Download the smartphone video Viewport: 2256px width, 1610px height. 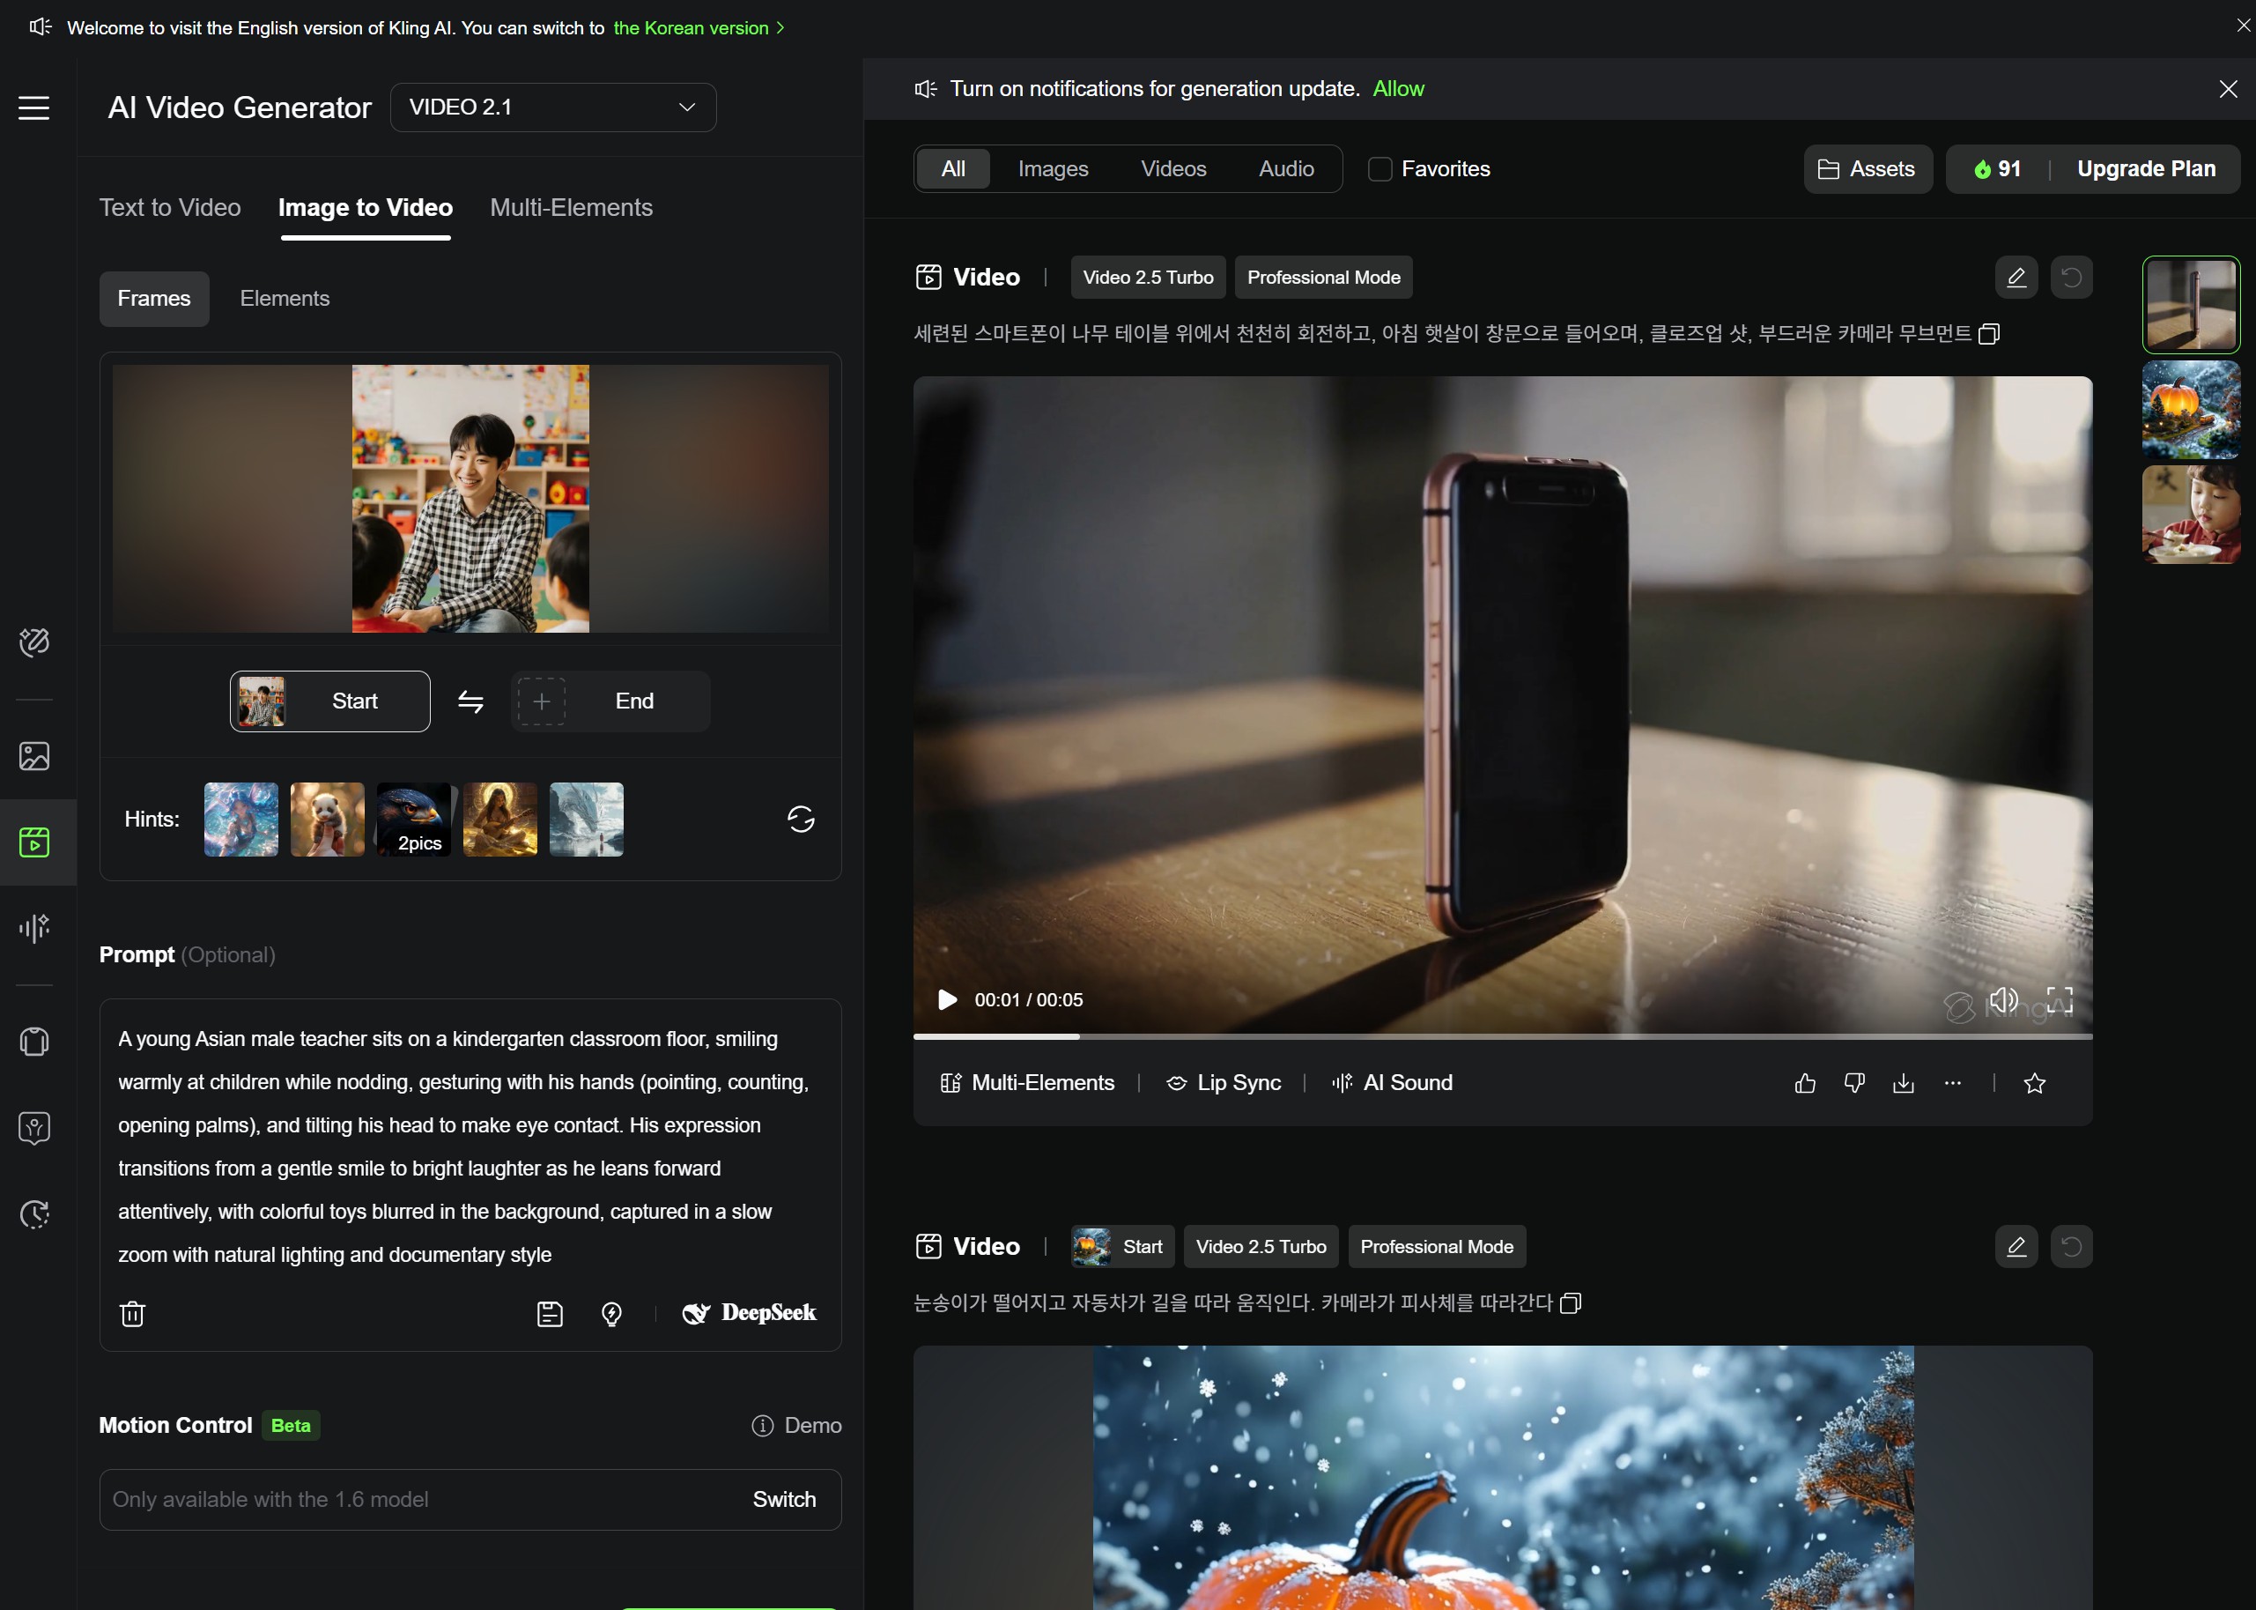(1904, 1084)
